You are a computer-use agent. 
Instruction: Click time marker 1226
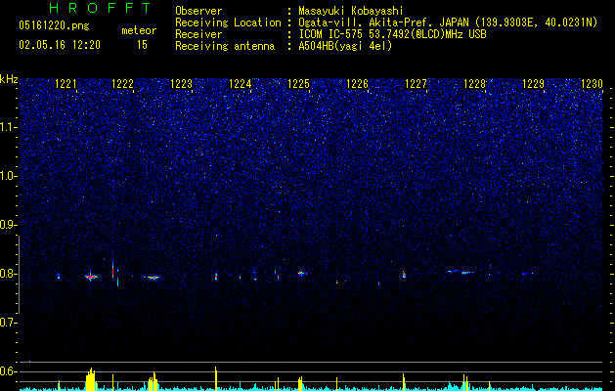[358, 84]
